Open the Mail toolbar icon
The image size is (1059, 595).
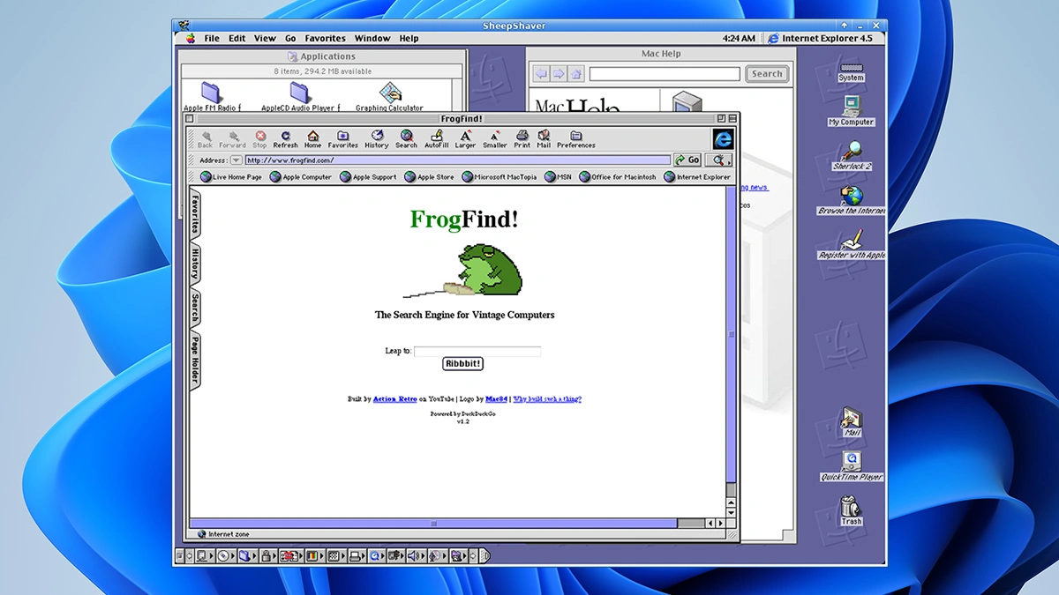tap(544, 138)
